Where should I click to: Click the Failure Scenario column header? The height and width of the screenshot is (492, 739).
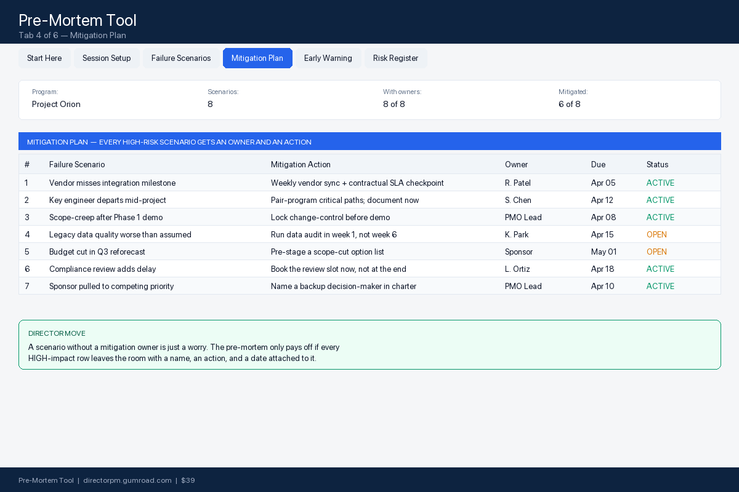click(77, 165)
